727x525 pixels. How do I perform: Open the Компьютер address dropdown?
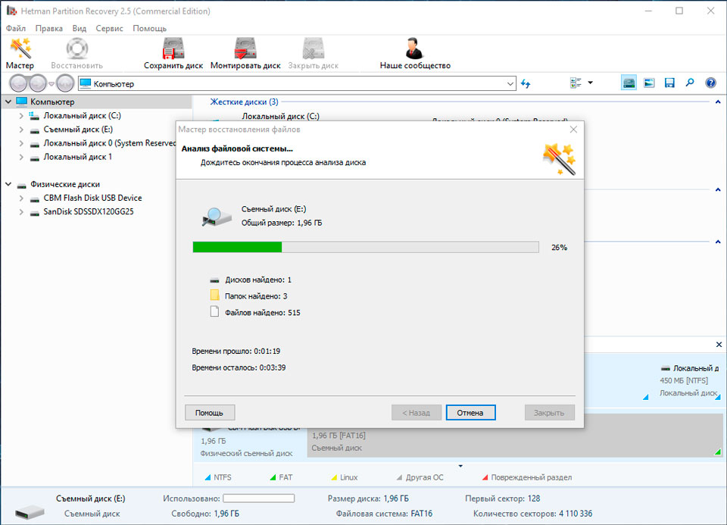(510, 84)
